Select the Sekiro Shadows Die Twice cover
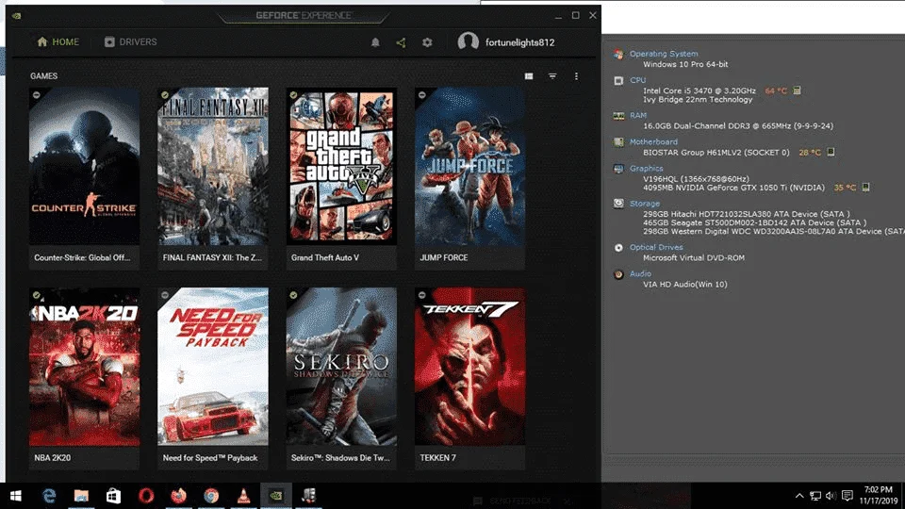This screenshot has width=905, height=509. 341,367
